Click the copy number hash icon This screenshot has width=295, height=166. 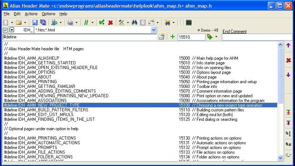point(288,144)
